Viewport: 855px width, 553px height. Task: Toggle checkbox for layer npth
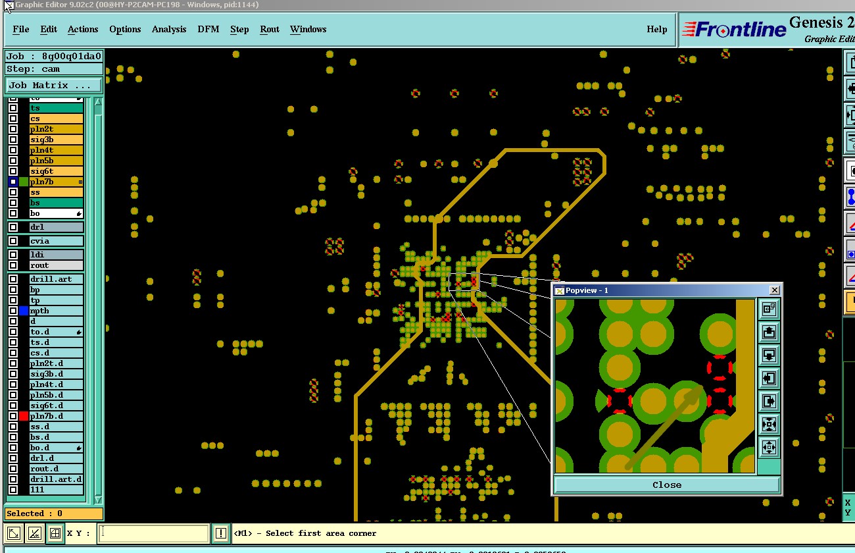coord(13,311)
